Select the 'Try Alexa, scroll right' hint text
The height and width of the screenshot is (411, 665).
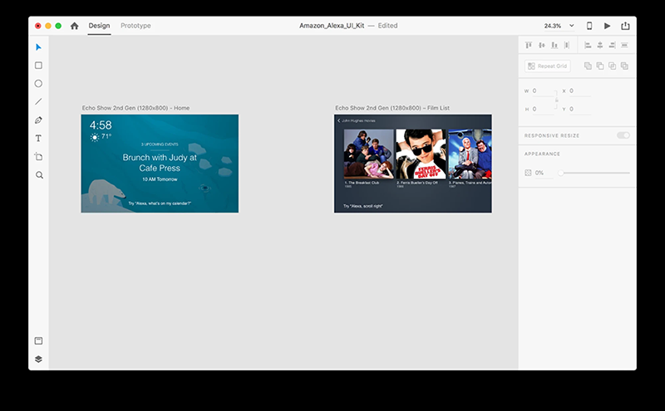pos(363,206)
